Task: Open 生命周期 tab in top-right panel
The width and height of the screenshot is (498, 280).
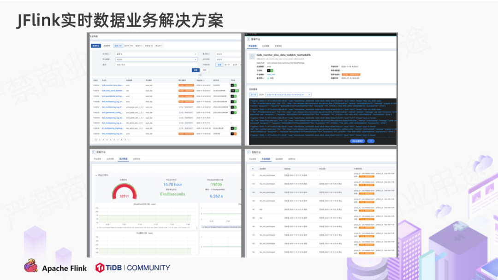Action: coord(266,47)
